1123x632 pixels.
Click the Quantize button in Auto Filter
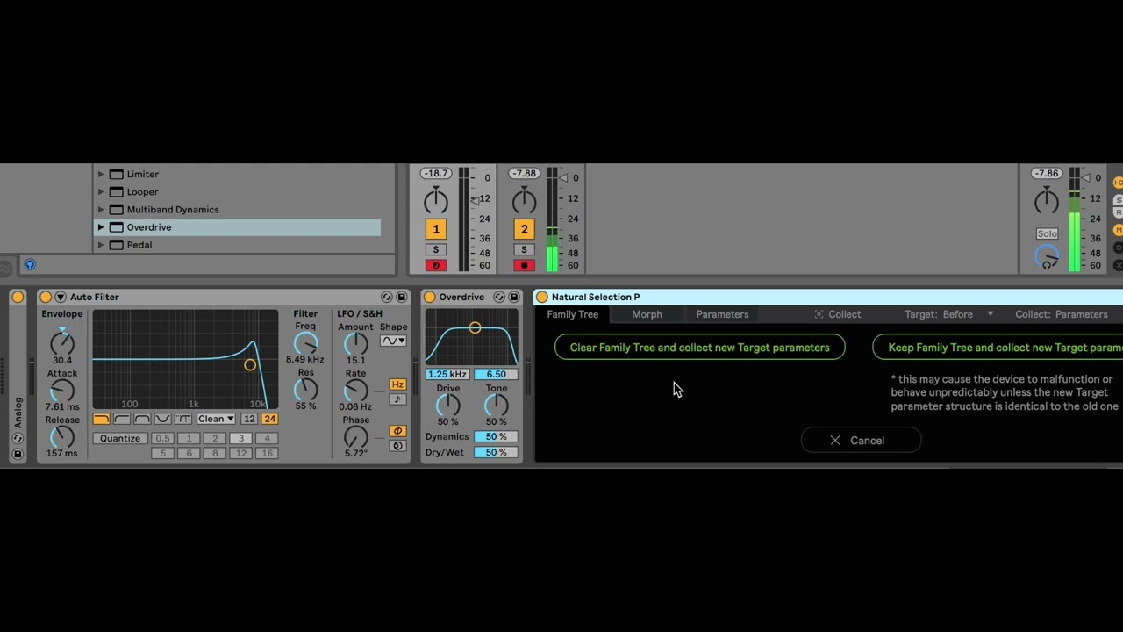[x=120, y=438]
